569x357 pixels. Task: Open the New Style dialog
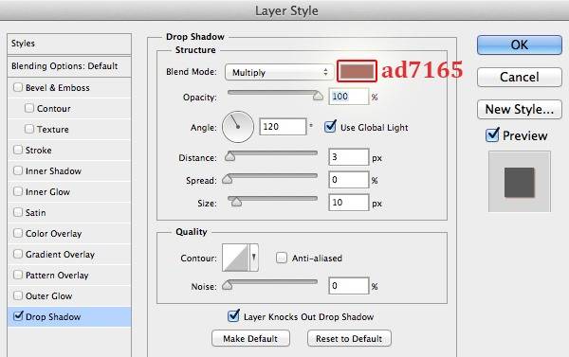pos(520,109)
